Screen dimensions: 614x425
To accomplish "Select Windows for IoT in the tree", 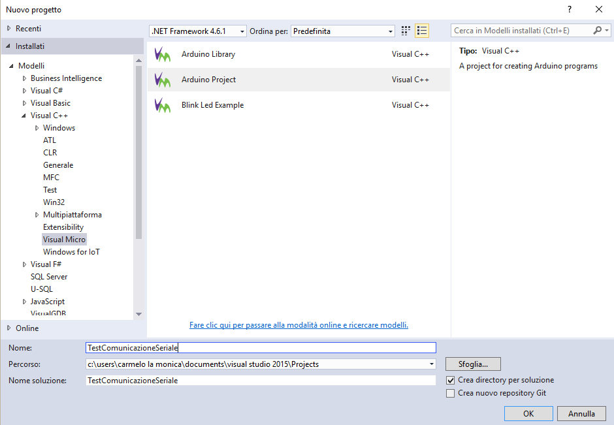I will click(x=71, y=252).
